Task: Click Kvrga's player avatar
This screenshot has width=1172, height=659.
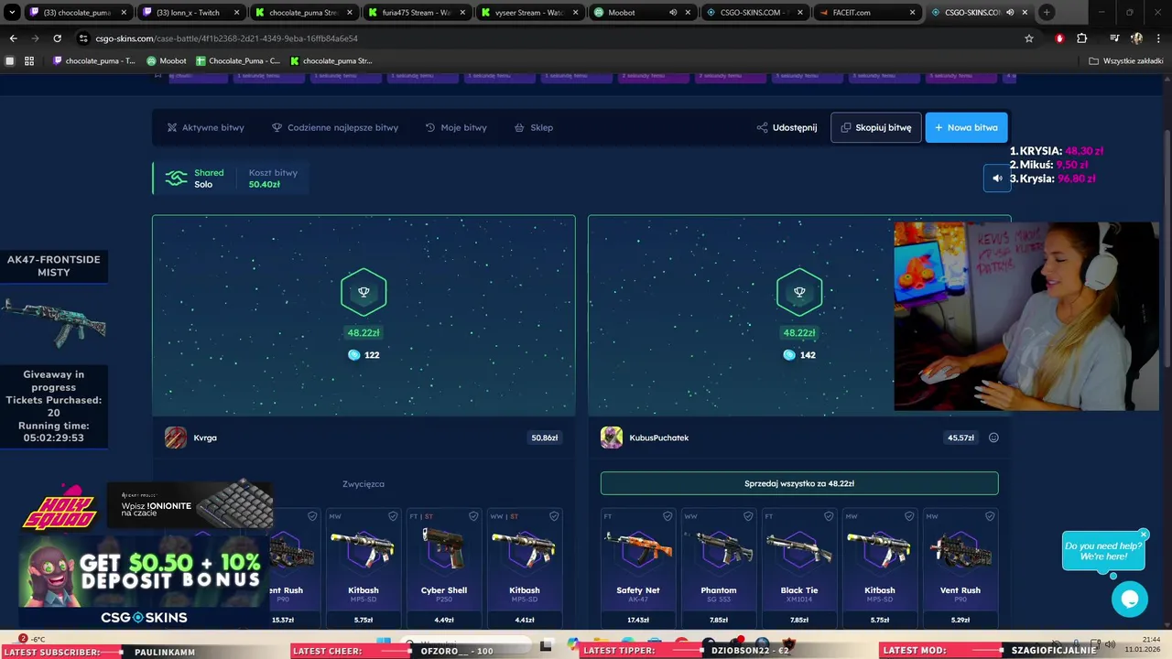Action: pos(176,438)
